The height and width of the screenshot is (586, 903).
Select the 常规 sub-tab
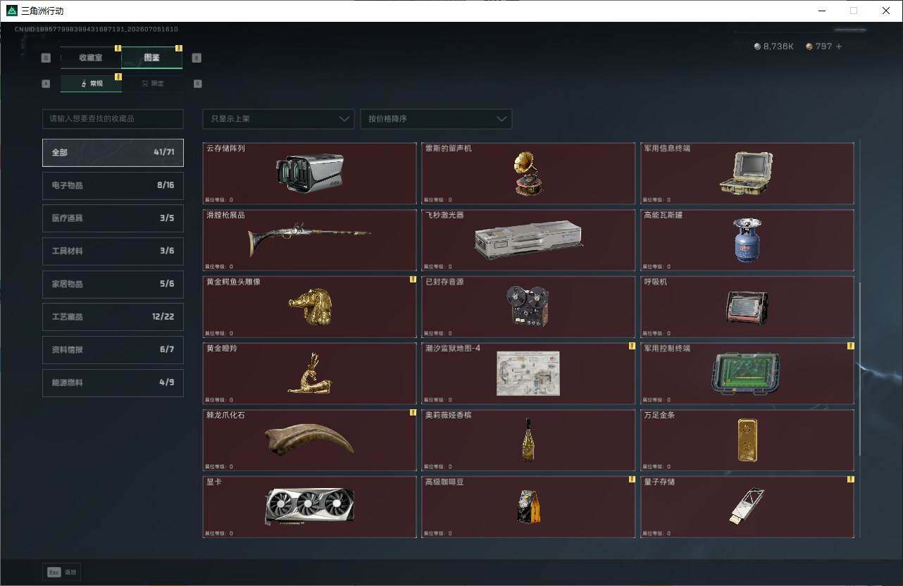91,83
